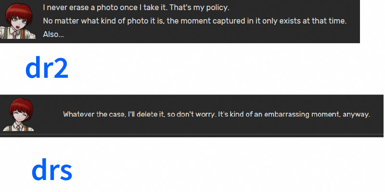The image size is (385, 192).
Task: Click the sentence "That's my policy."
Action: (x=199, y=8)
